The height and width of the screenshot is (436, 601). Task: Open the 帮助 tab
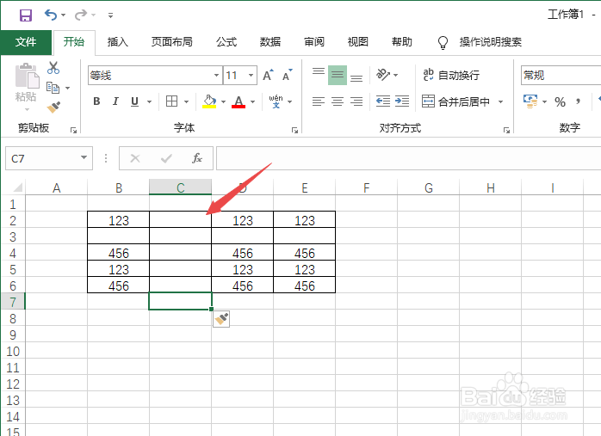click(x=402, y=42)
